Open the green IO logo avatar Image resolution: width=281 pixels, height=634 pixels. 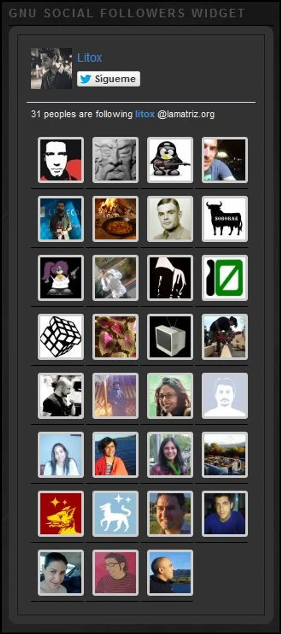click(x=225, y=278)
